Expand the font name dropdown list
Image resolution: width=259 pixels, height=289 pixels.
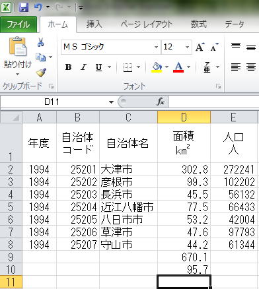click(x=156, y=47)
